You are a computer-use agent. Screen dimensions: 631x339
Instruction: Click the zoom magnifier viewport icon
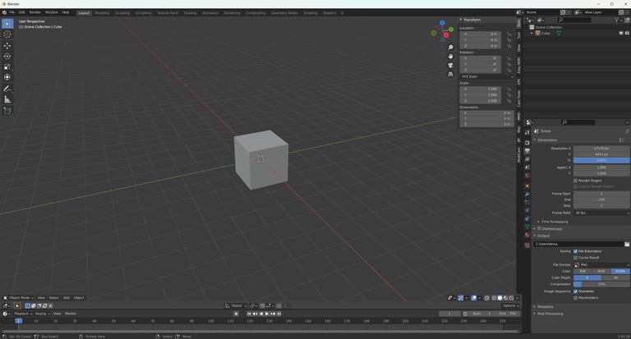coord(450,48)
